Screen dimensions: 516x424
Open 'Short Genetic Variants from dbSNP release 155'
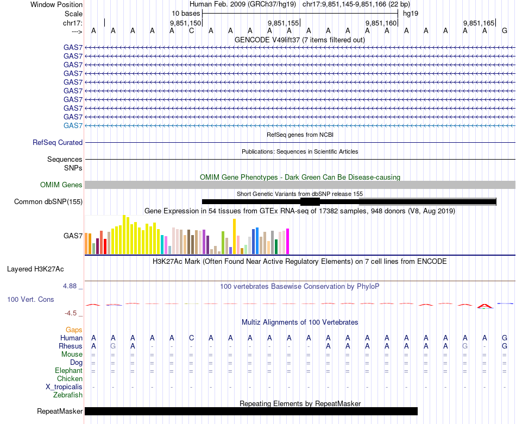(300, 194)
